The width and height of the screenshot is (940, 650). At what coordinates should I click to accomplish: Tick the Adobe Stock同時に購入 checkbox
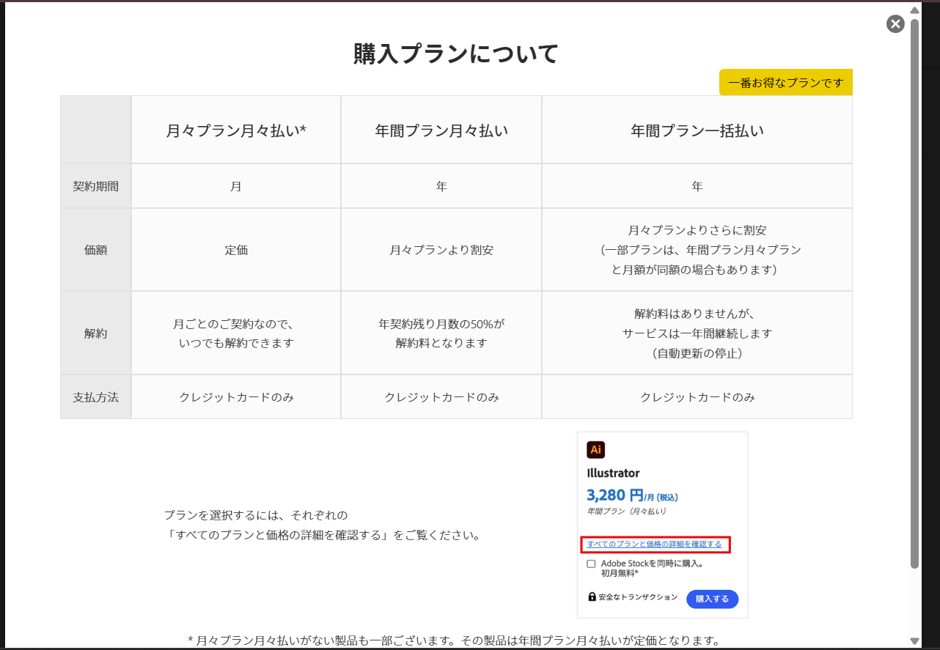591,564
